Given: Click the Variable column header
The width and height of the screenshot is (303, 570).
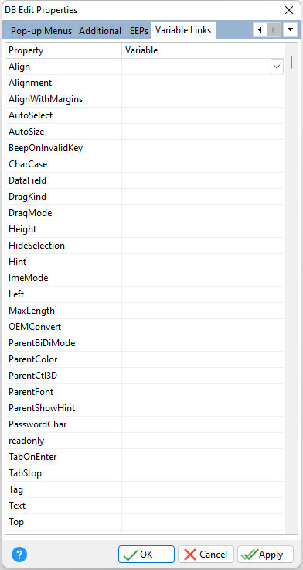Looking at the screenshot, I should pos(203,50).
